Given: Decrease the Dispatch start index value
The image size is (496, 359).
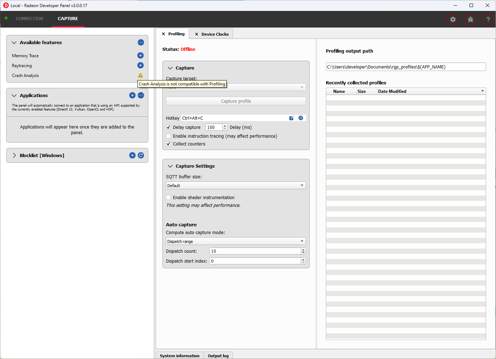Looking at the screenshot, I should click(x=303, y=263).
